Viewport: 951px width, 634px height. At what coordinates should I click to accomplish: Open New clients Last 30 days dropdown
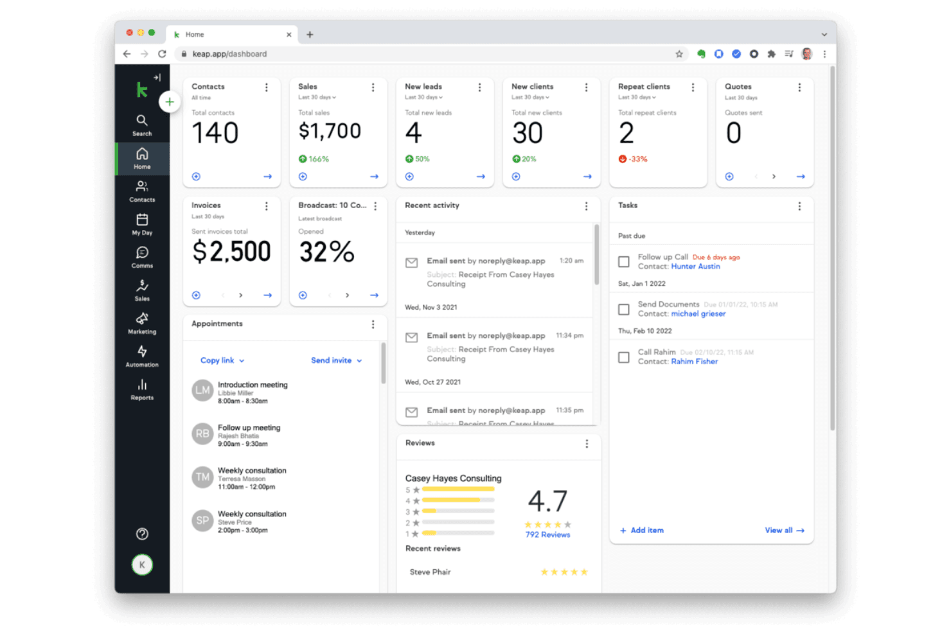click(x=530, y=98)
